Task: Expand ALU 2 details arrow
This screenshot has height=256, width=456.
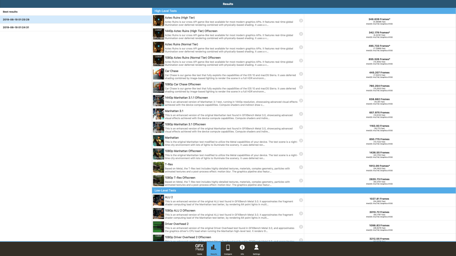Action: [x=301, y=200]
